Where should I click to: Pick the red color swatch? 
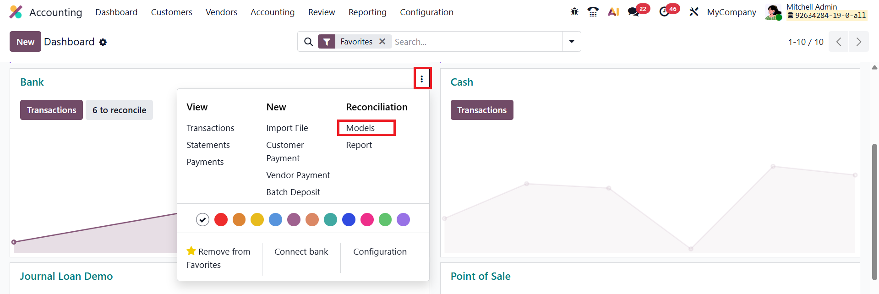pyautogui.click(x=221, y=220)
